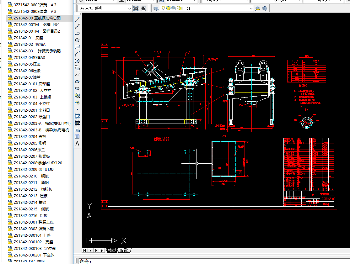
Task: Select the Hatch tool
Action: (77, 116)
